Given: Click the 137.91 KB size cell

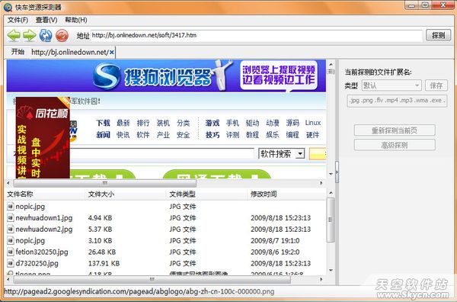Looking at the screenshot, I should (x=104, y=263).
